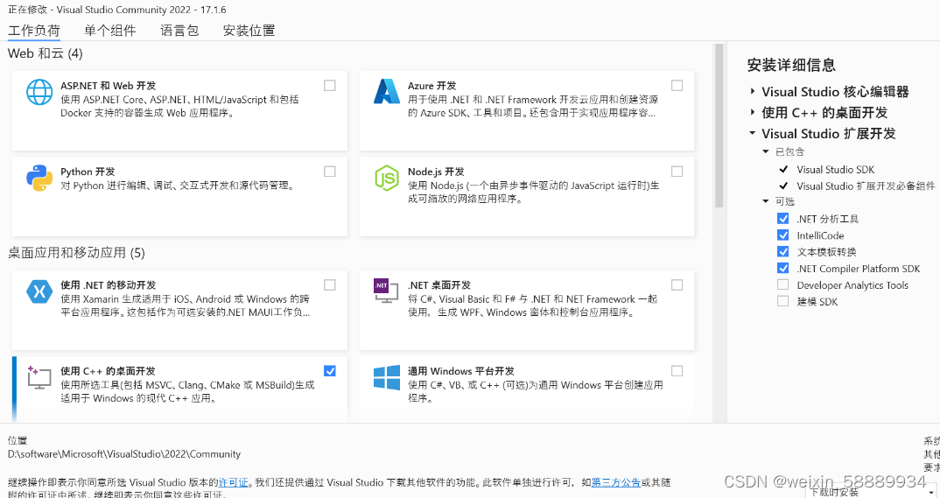Click the Xamarin .NET mobile development icon
The height and width of the screenshot is (498, 940).
click(39, 291)
